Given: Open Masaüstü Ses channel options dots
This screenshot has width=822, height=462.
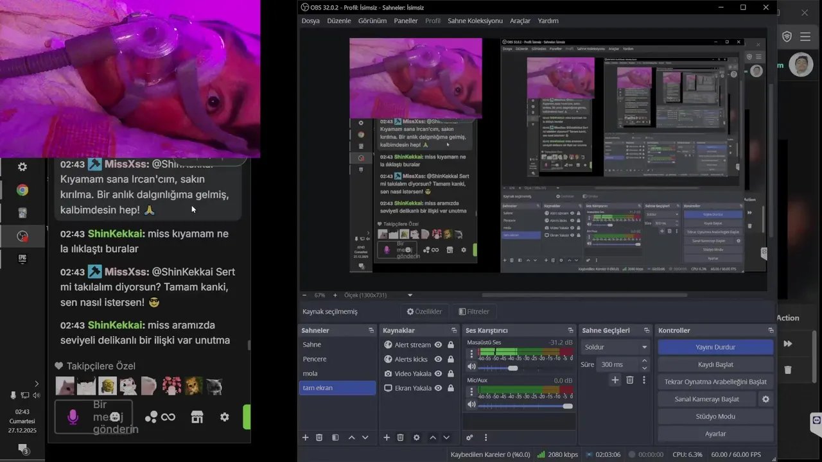Looking at the screenshot, I should tap(472, 354).
